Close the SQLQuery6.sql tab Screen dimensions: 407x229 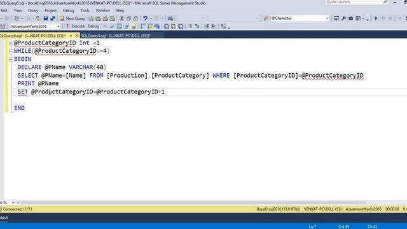coord(76,36)
